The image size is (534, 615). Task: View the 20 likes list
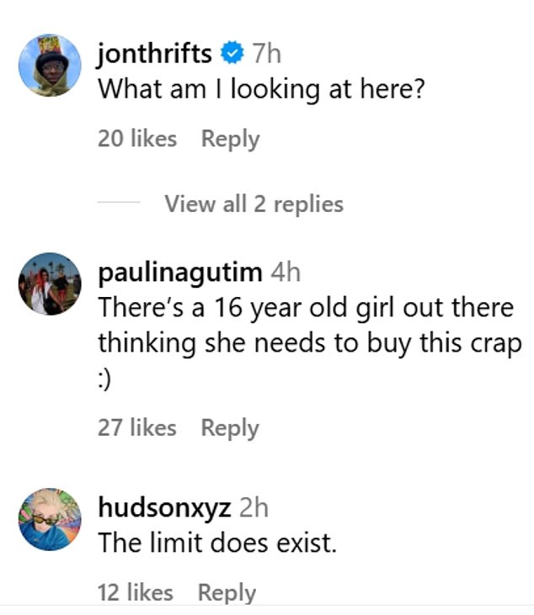click(137, 139)
